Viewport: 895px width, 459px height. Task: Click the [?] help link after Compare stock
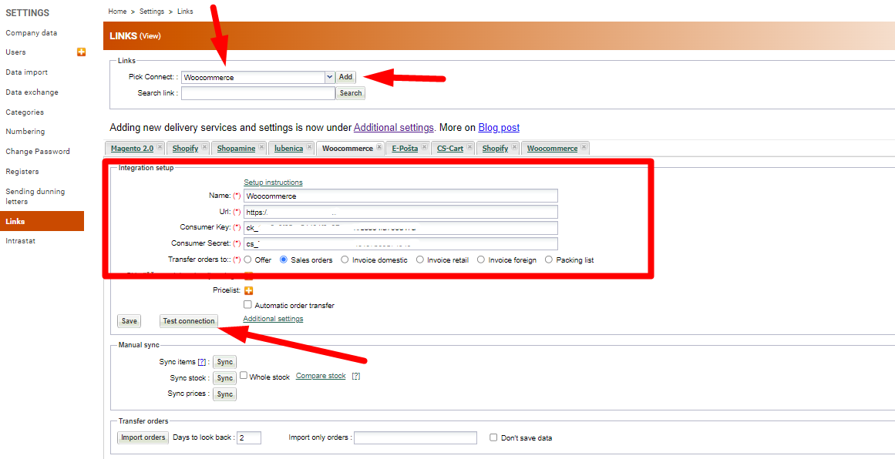355,376
